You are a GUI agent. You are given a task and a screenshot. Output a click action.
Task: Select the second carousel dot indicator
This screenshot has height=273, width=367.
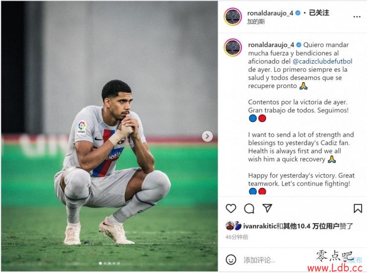(x=105, y=263)
